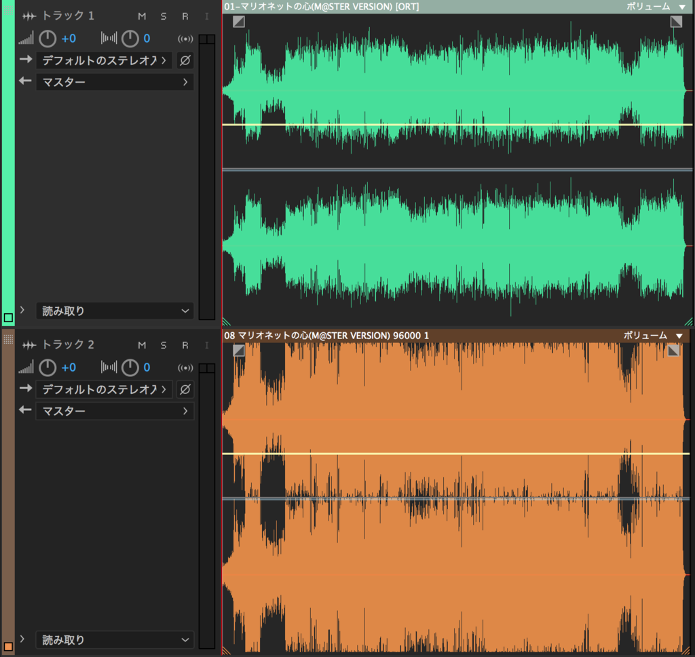The image size is (695, 657).
Task: Mute Track 2 with the M button
Action: (x=142, y=345)
